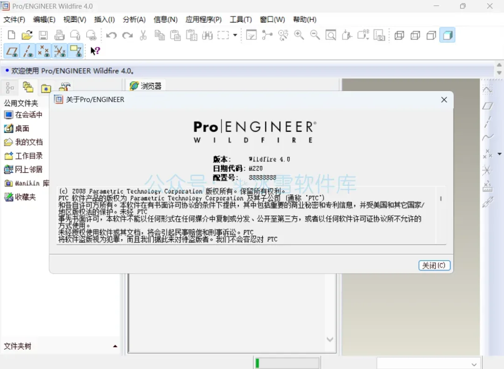
Task: Send mail with link to object
Action: (91, 35)
